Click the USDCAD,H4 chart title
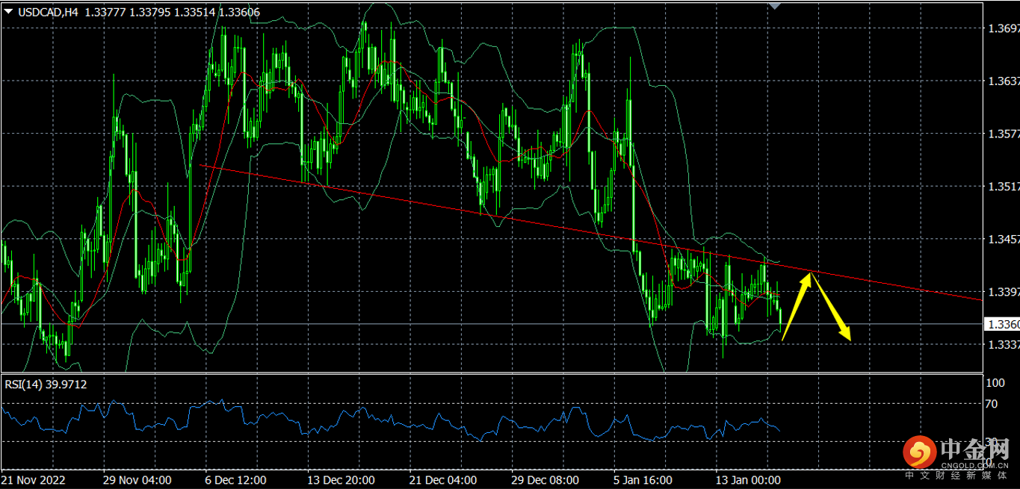 [49, 11]
